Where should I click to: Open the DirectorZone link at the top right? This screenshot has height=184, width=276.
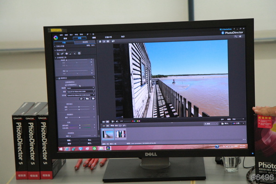pyautogui.click(x=226, y=29)
